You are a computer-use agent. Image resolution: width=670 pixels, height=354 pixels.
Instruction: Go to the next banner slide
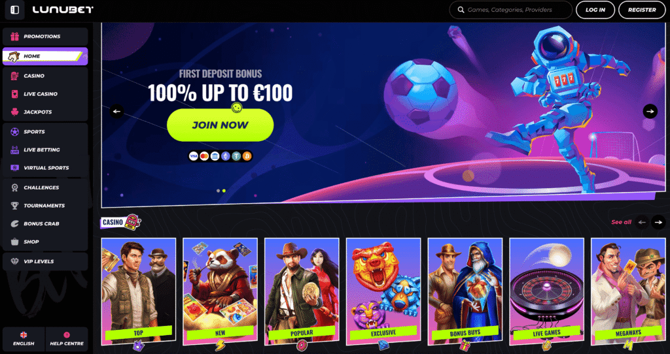point(650,111)
